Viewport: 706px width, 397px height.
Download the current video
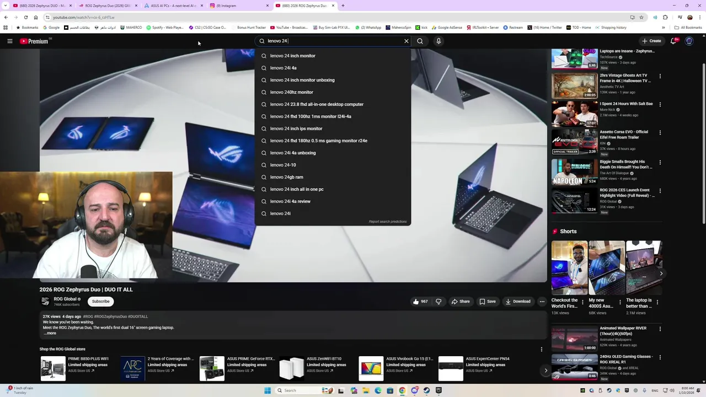[x=518, y=302]
